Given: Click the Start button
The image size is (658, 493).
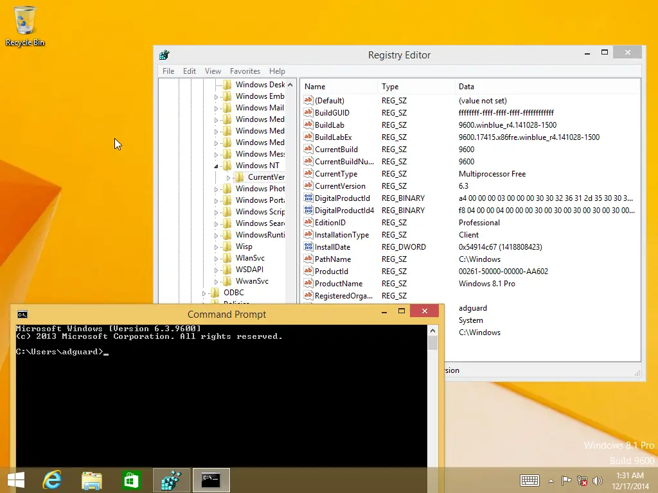Looking at the screenshot, I should coord(16,480).
